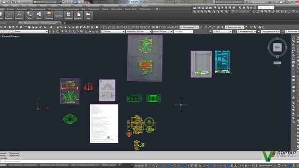
Task: Click the В east marker on ViewCube compass
Action: click(x=286, y=48)
